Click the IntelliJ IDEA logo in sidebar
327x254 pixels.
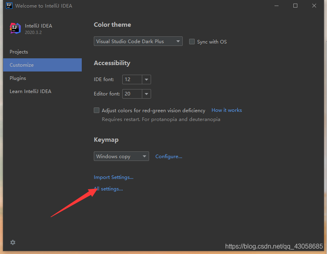point(15,28)
